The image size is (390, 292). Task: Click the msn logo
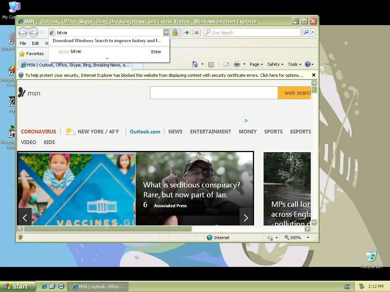pos(29,93)
